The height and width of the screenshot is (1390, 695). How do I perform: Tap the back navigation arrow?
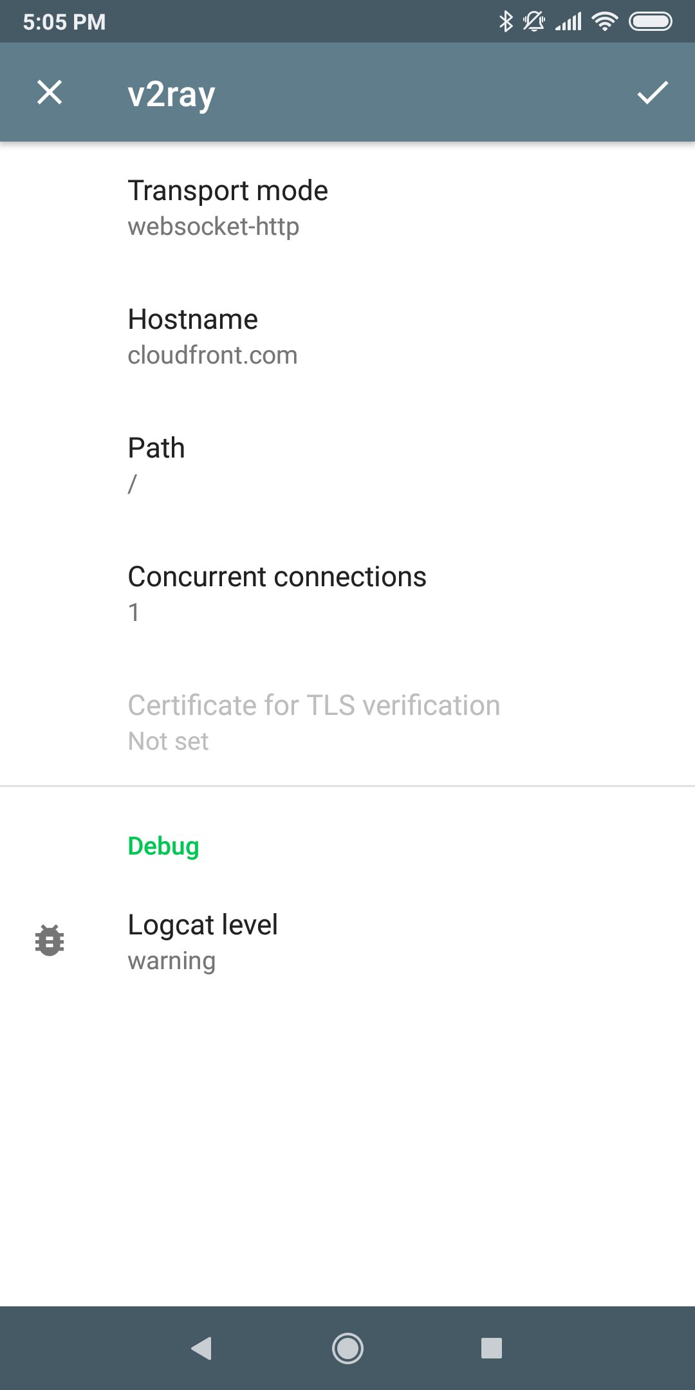click(x=203, y=1349)
